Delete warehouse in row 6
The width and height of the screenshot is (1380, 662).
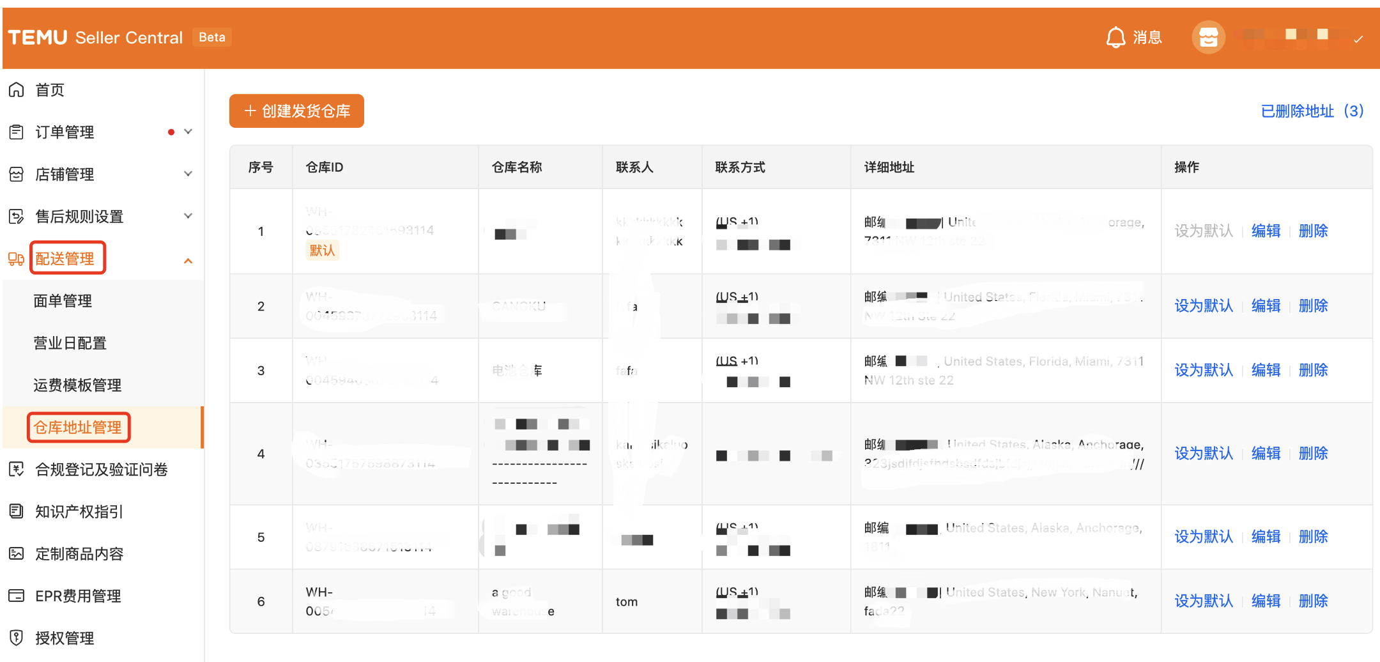click(x=1313, y=601)
